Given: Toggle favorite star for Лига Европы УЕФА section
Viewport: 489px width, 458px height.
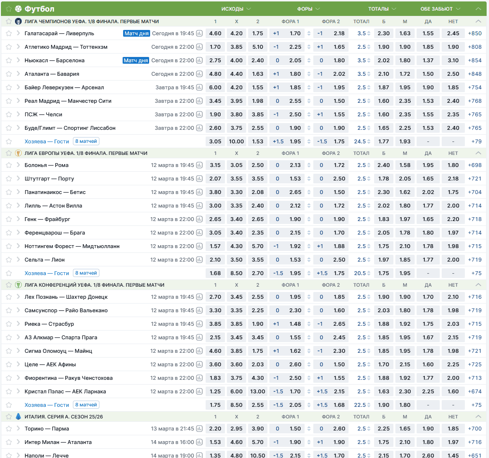Looking at the screenshot, I should point(8,153).
